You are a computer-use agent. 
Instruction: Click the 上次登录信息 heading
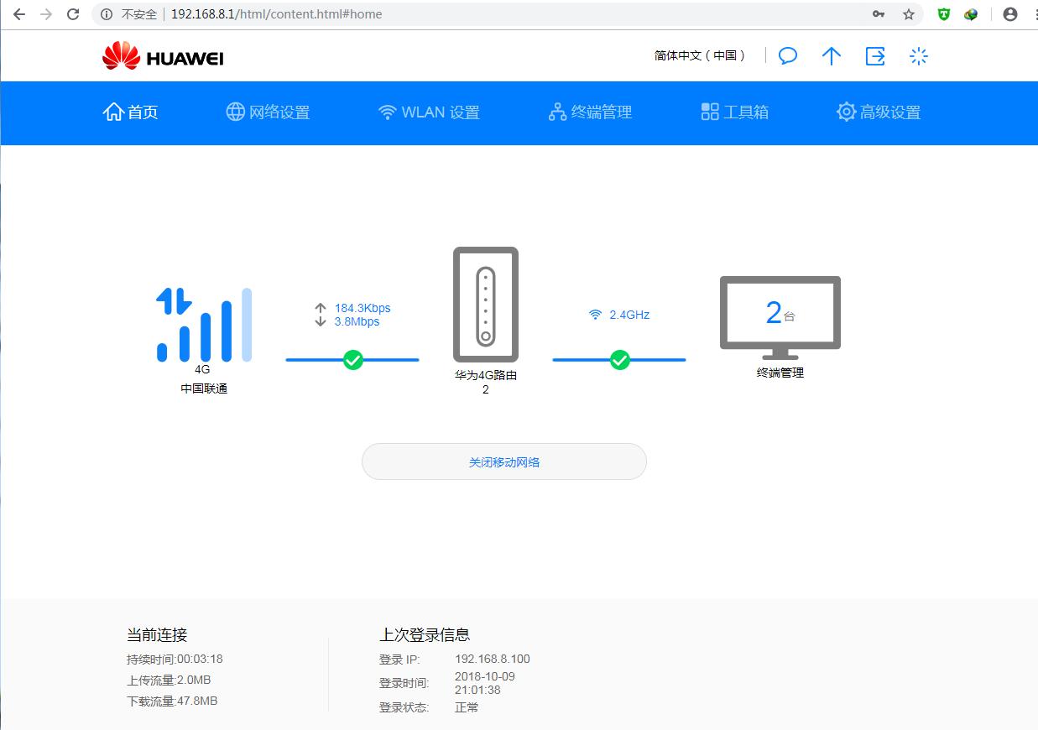[425, 635]
